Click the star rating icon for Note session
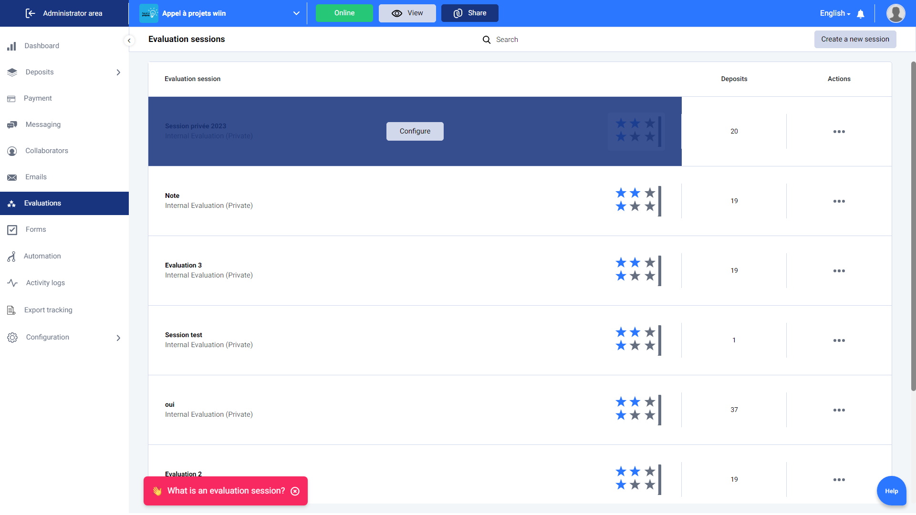Viewport: 916px width, 515px height. pyautogui.click(x=636, y=200)
